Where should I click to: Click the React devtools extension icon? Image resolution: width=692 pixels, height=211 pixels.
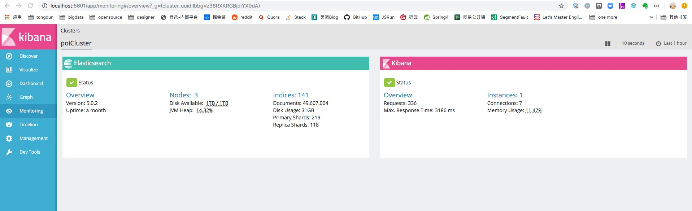point(634,6)
